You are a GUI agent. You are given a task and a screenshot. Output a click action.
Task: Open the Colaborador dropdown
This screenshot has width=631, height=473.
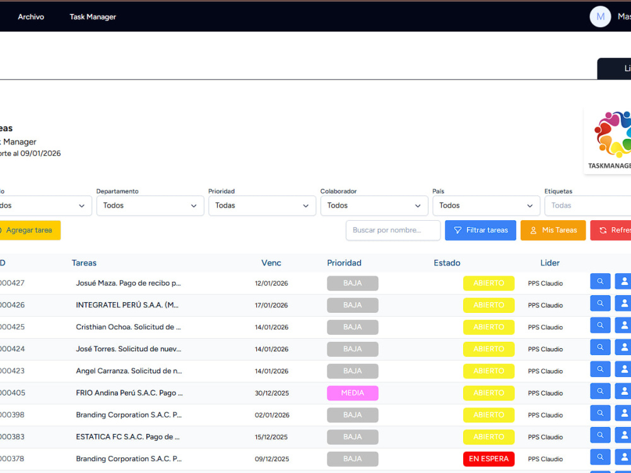374,206
